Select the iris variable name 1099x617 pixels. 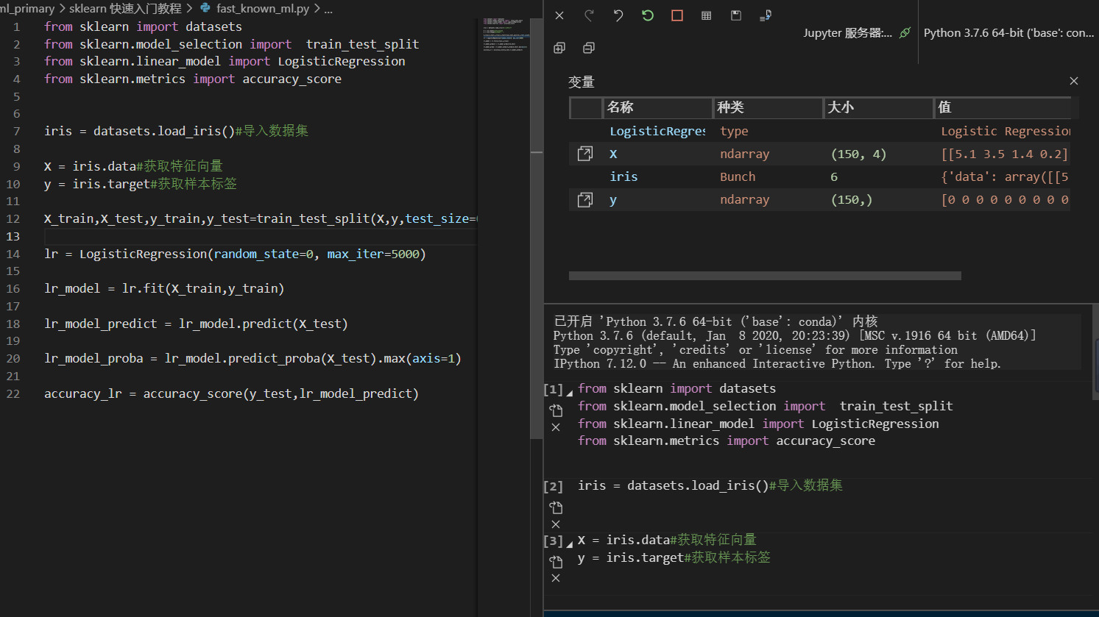623,176
